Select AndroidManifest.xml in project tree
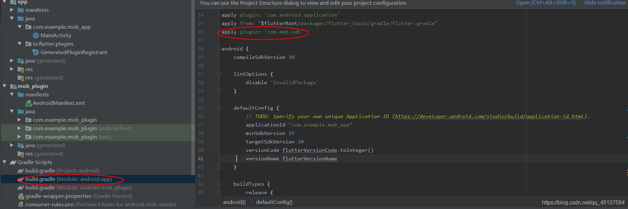628x209 pixels. point(59,103)
